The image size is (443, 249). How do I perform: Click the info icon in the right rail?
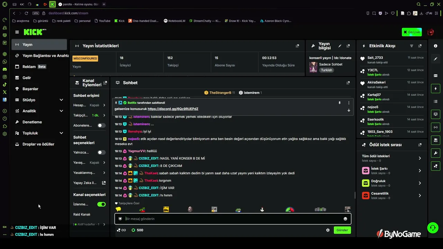435,46
